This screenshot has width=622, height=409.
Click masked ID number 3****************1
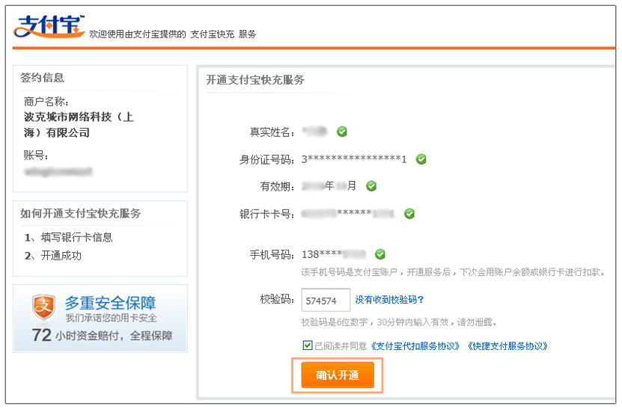coord(354,159)
